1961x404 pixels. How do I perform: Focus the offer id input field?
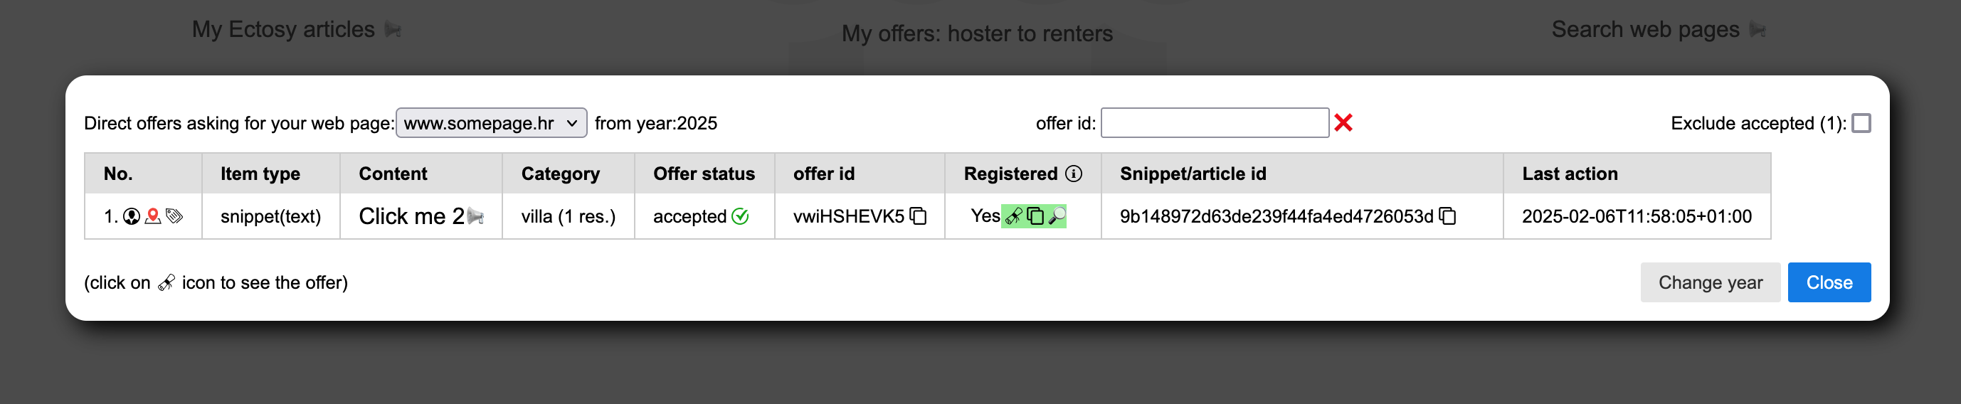coord(1214,123)
